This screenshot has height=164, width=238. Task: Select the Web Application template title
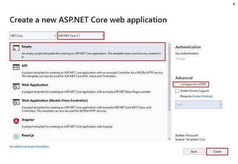[35, 84]
